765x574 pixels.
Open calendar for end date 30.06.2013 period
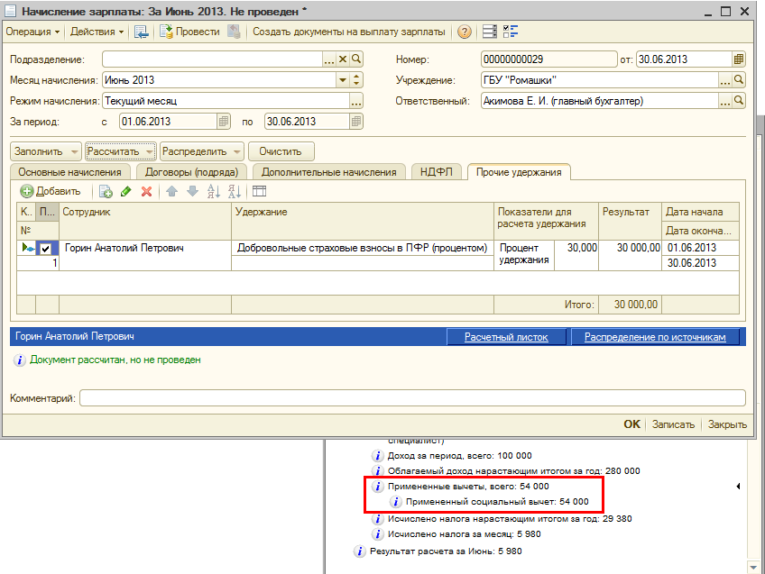356,122
